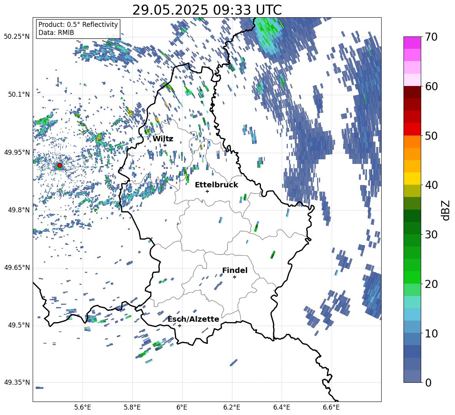Click the red radar site marker
Viewport: 455px width, 415px height.
click(60, 165)
